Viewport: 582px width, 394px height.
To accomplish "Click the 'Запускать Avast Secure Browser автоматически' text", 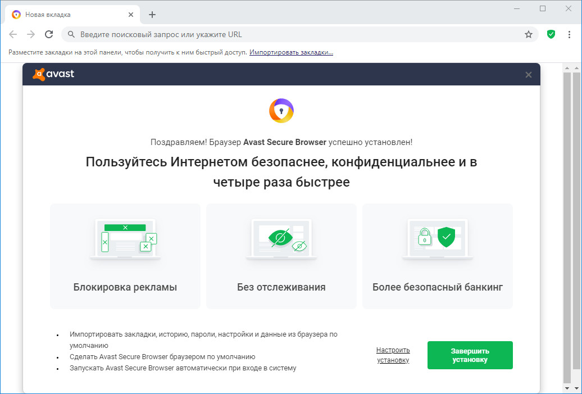I will click(x=183, y=368).
